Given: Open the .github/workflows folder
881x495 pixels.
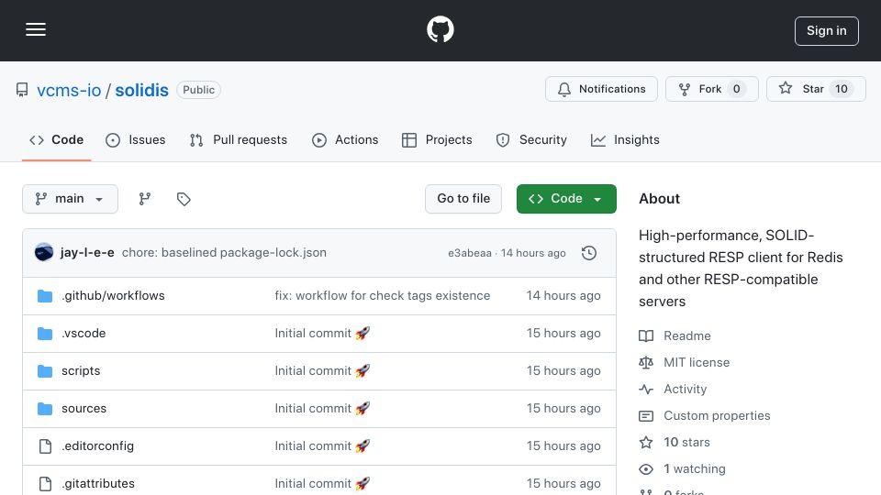Looking at the screenshot, I should [113, 296].
